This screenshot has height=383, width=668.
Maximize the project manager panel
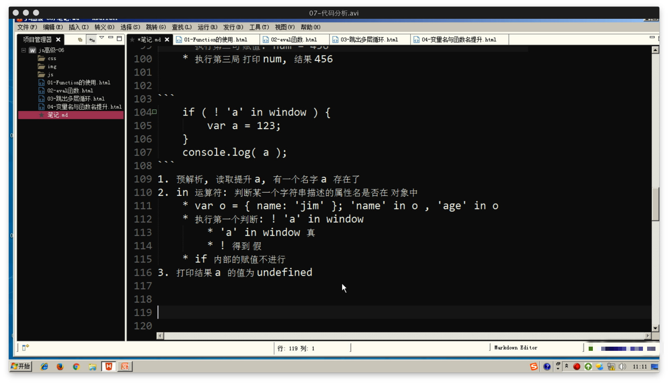pyautogui.click(x=119, y=38)
